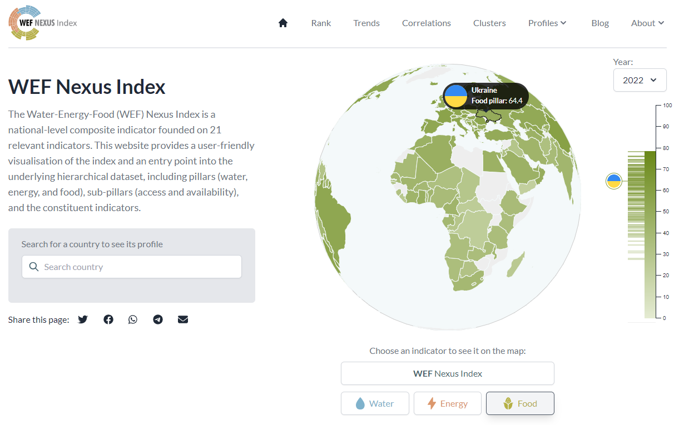Share this page on Facebook
The width and height of the screenshot is (679, 425).
[108, 319]
